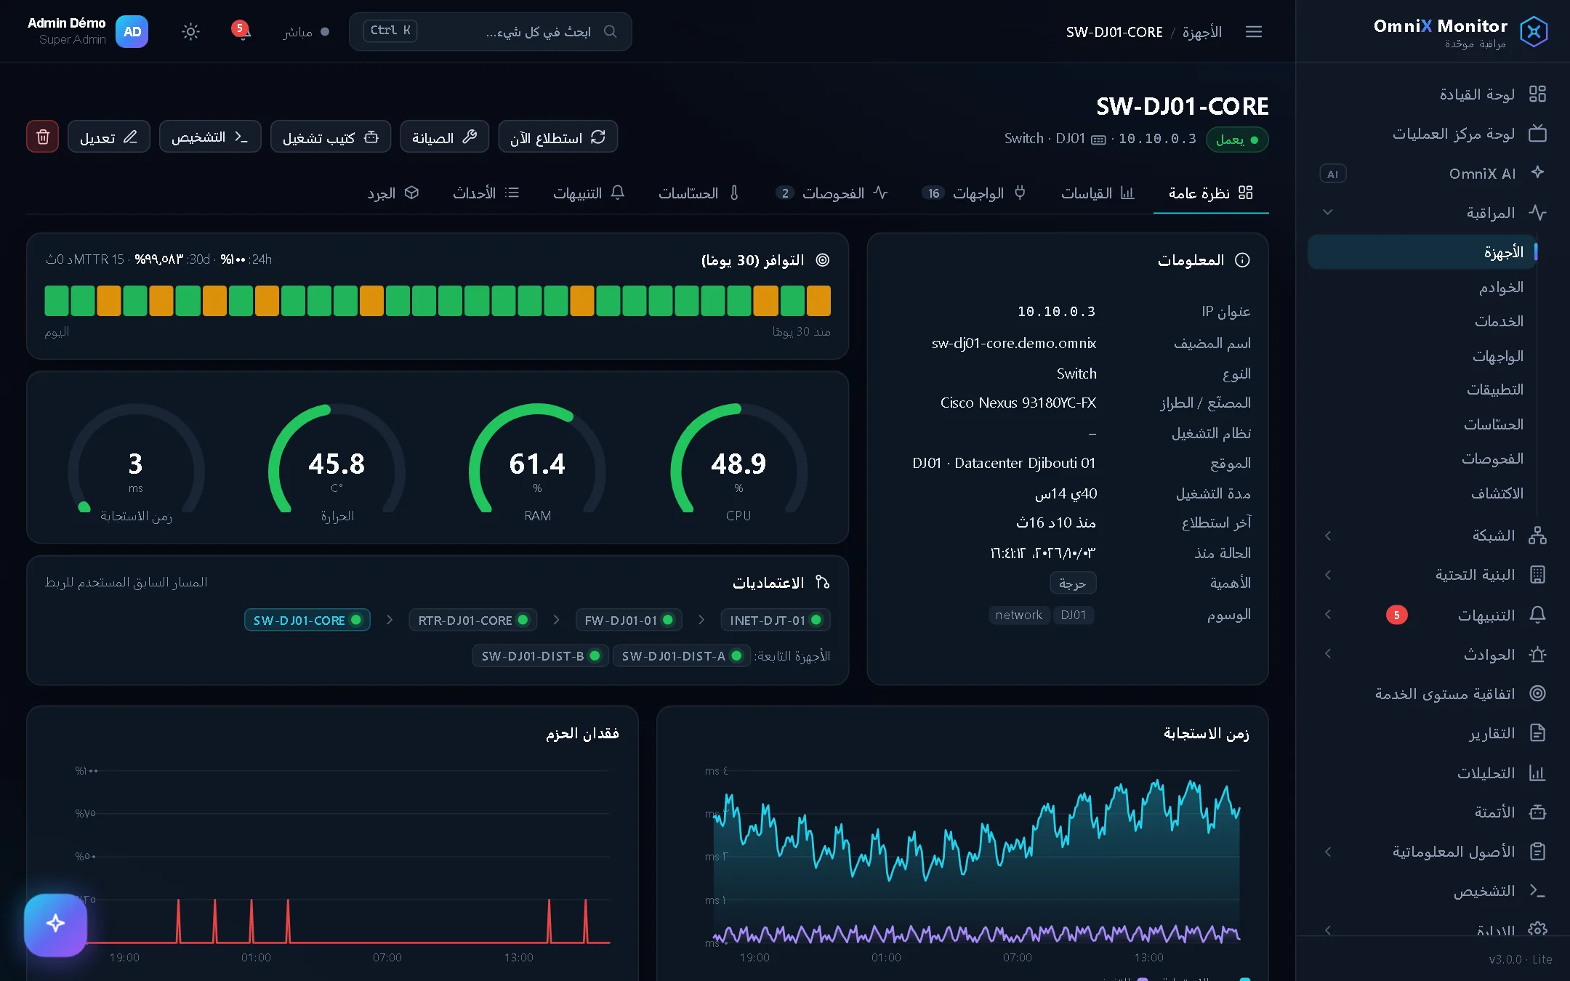Expand the الحوادث incidents section
Viewport: 1570px width, 981px height.
1328,654
